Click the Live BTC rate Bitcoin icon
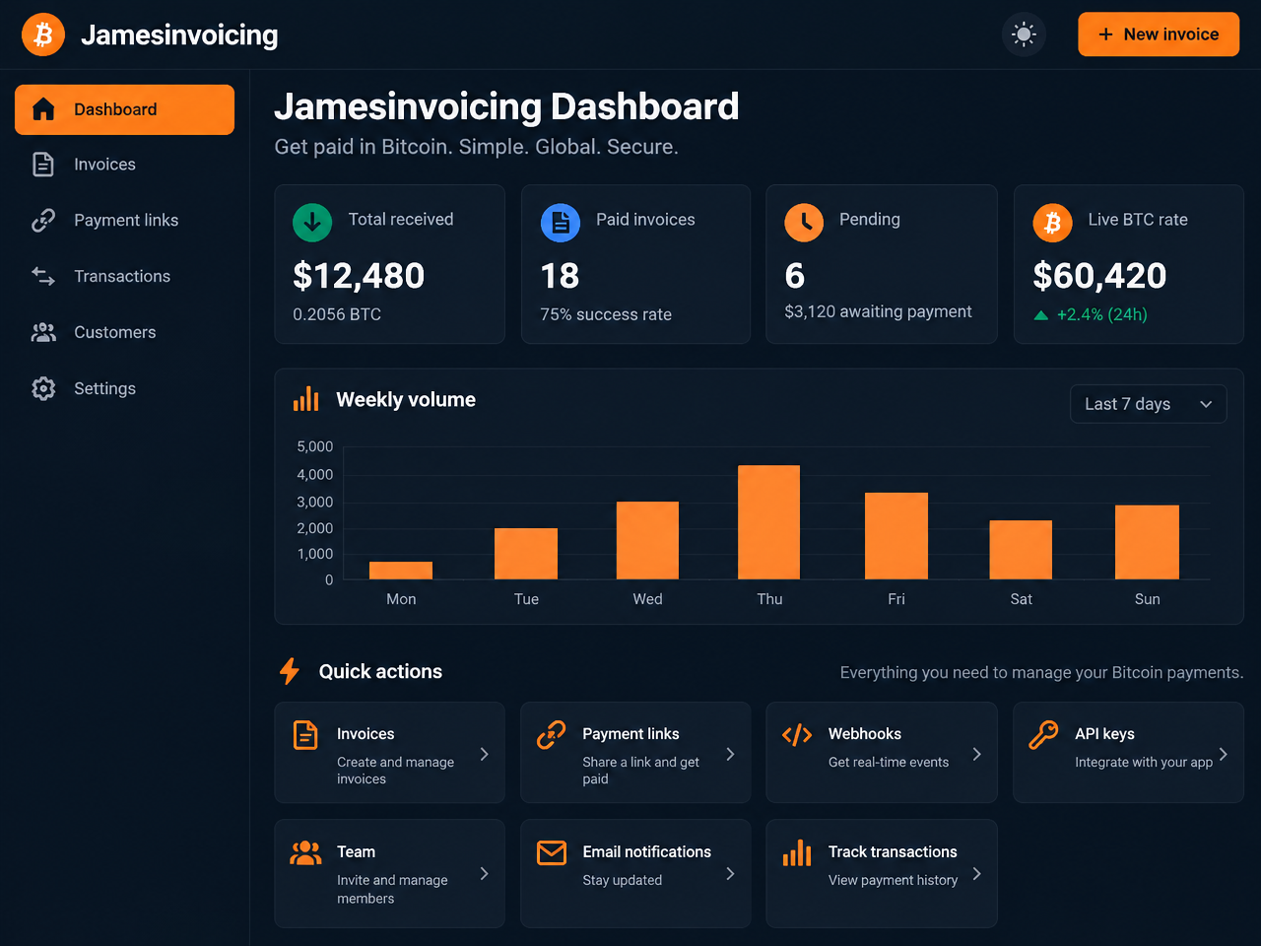Viewport: 1261px width, 946px height. tap(1052, 223)
